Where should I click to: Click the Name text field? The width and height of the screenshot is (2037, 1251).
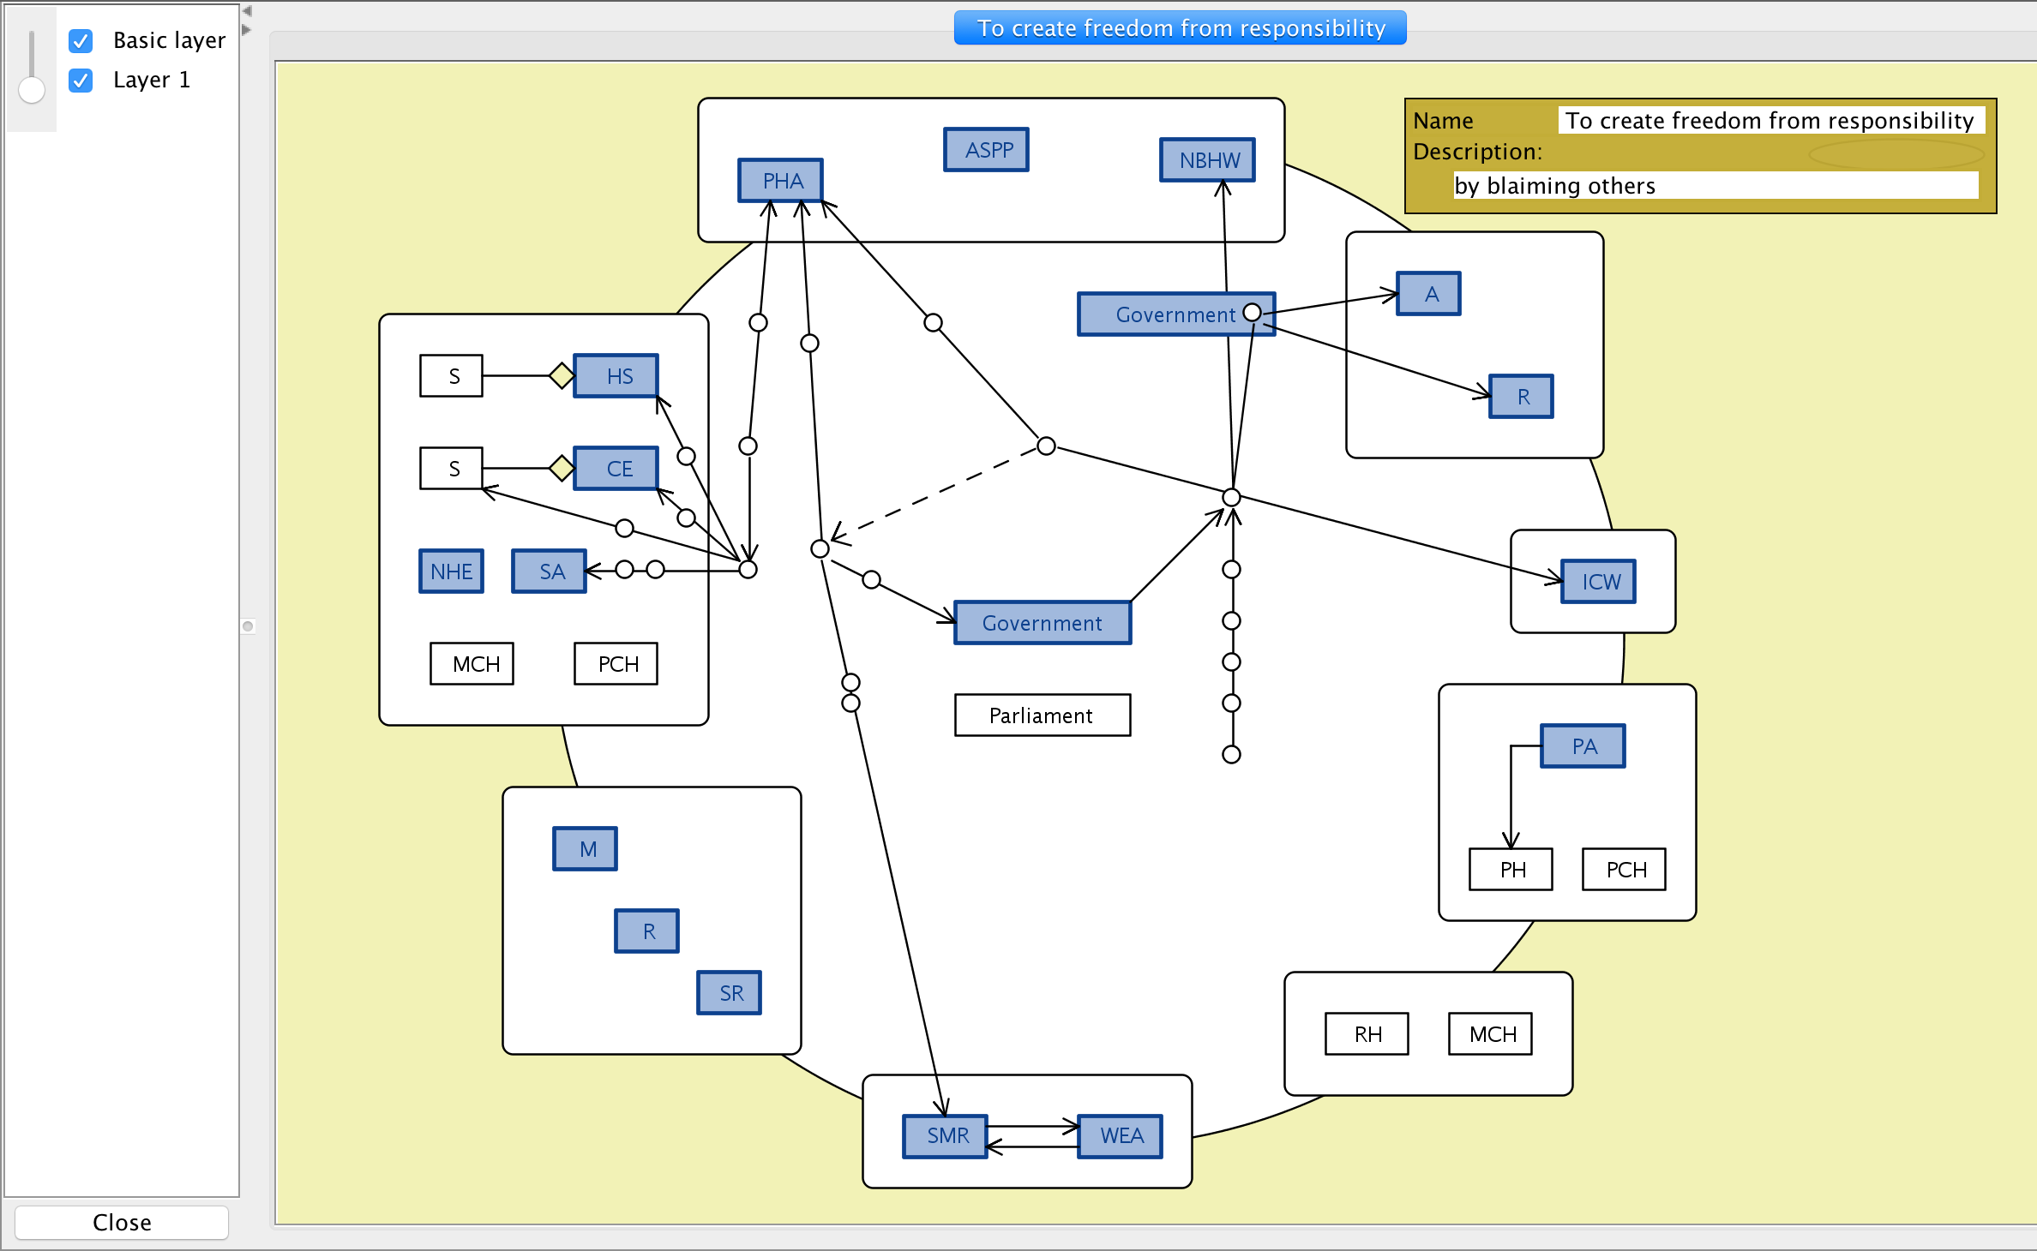click(x=1770, y=121)
